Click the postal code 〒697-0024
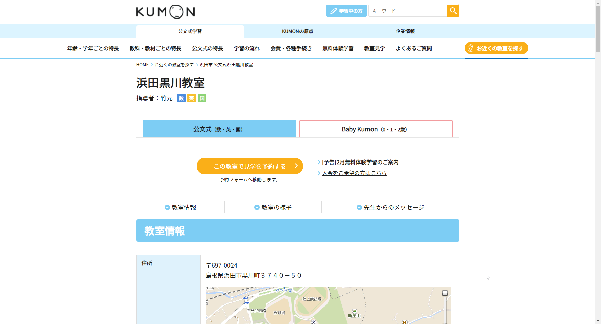This screenshot has height=324, width=601. (x=221, y=265)
